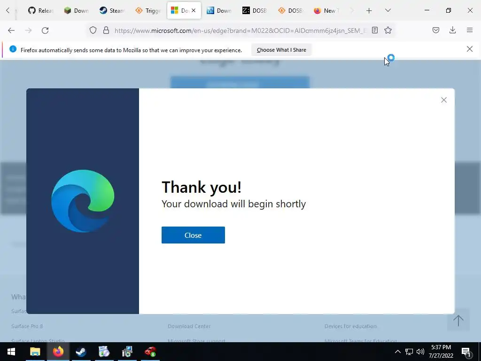Open the setup computer icon in taskbar
The width and height of the screenshot is (481, 361).
click(127, 352)
